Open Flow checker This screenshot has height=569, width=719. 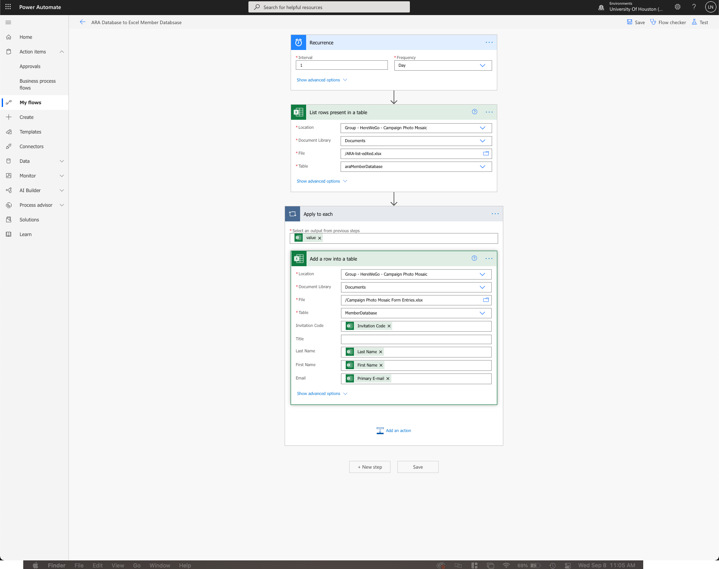click(668, 22)
